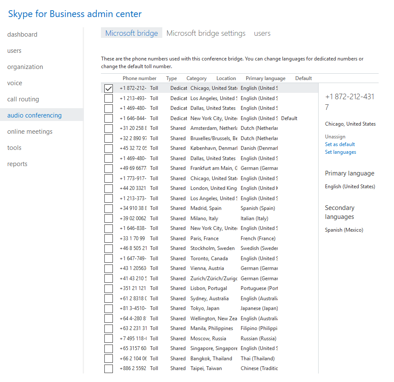Tick the Toronto, Canada checkbox

[109, 258]
